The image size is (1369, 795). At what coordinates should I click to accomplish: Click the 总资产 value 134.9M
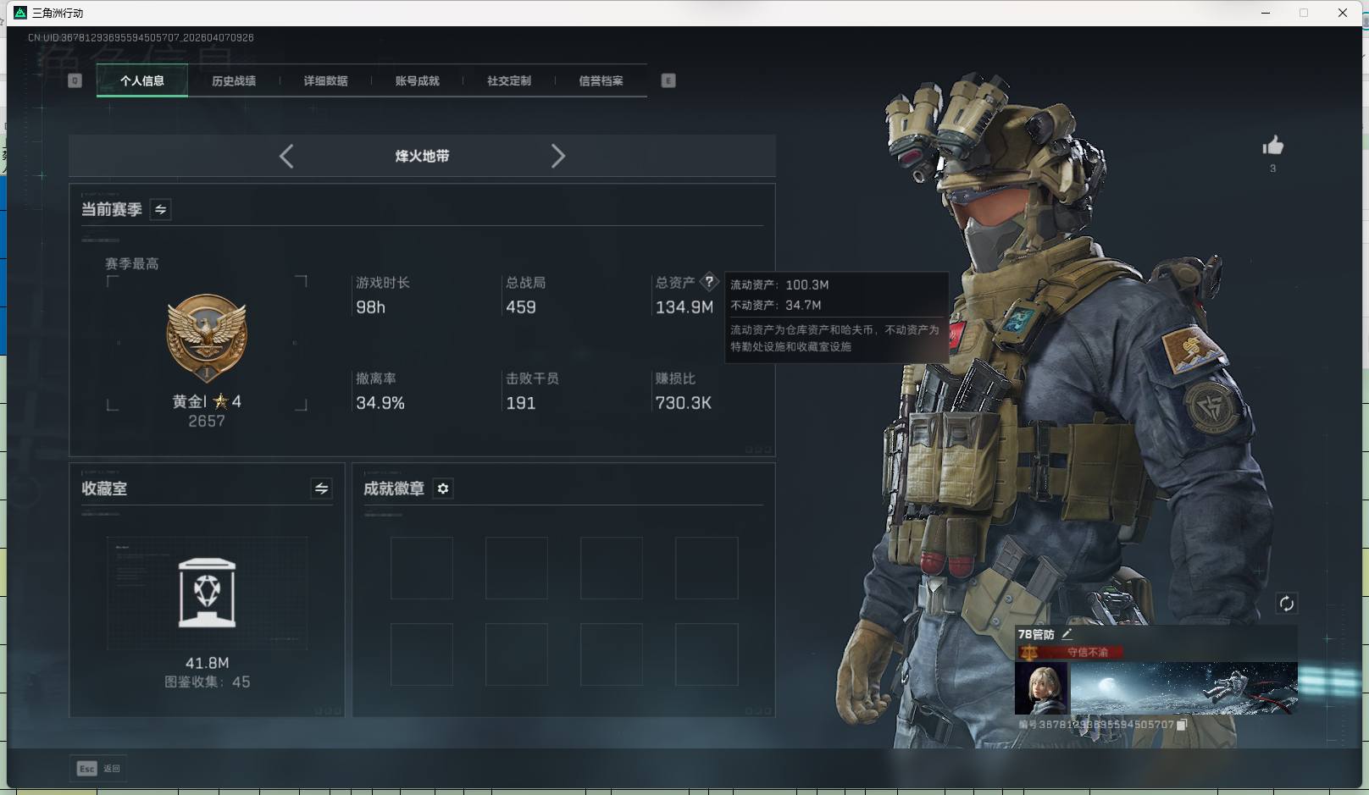[x=684, y=307]
